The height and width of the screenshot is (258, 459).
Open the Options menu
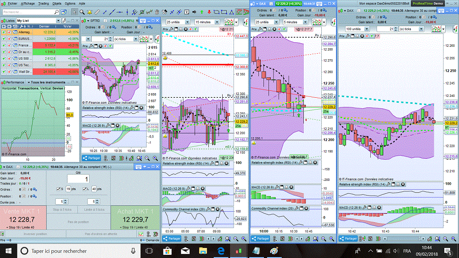point(70,4)
